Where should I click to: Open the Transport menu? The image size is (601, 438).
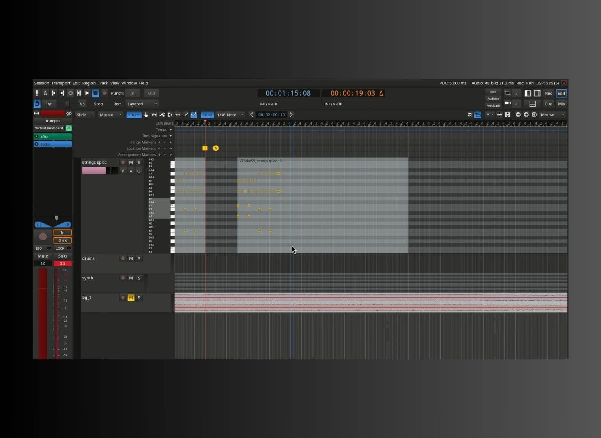pos(60,83)
